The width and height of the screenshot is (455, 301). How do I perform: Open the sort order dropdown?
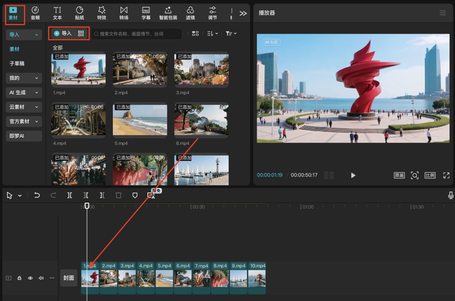coord(213,34)
